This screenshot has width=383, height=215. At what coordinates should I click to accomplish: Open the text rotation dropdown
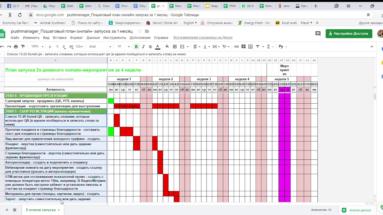point(226,47)
